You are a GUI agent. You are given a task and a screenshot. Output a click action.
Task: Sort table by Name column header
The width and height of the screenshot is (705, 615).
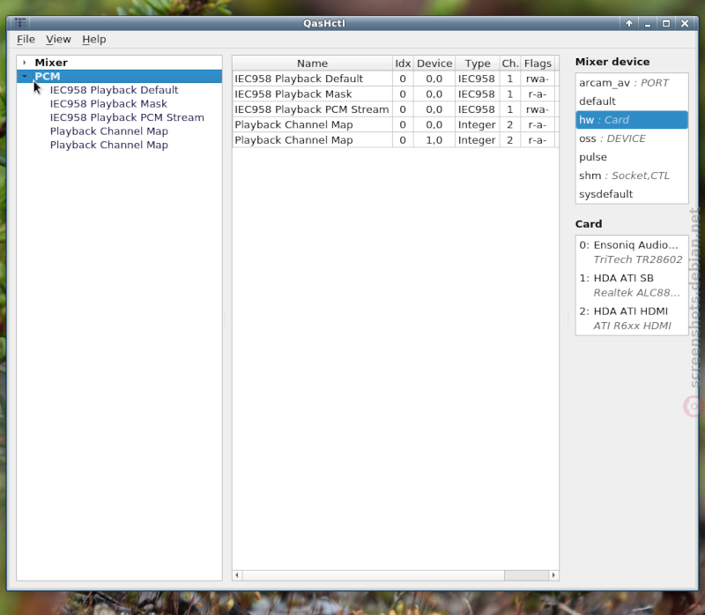click(x=312, y=63)
